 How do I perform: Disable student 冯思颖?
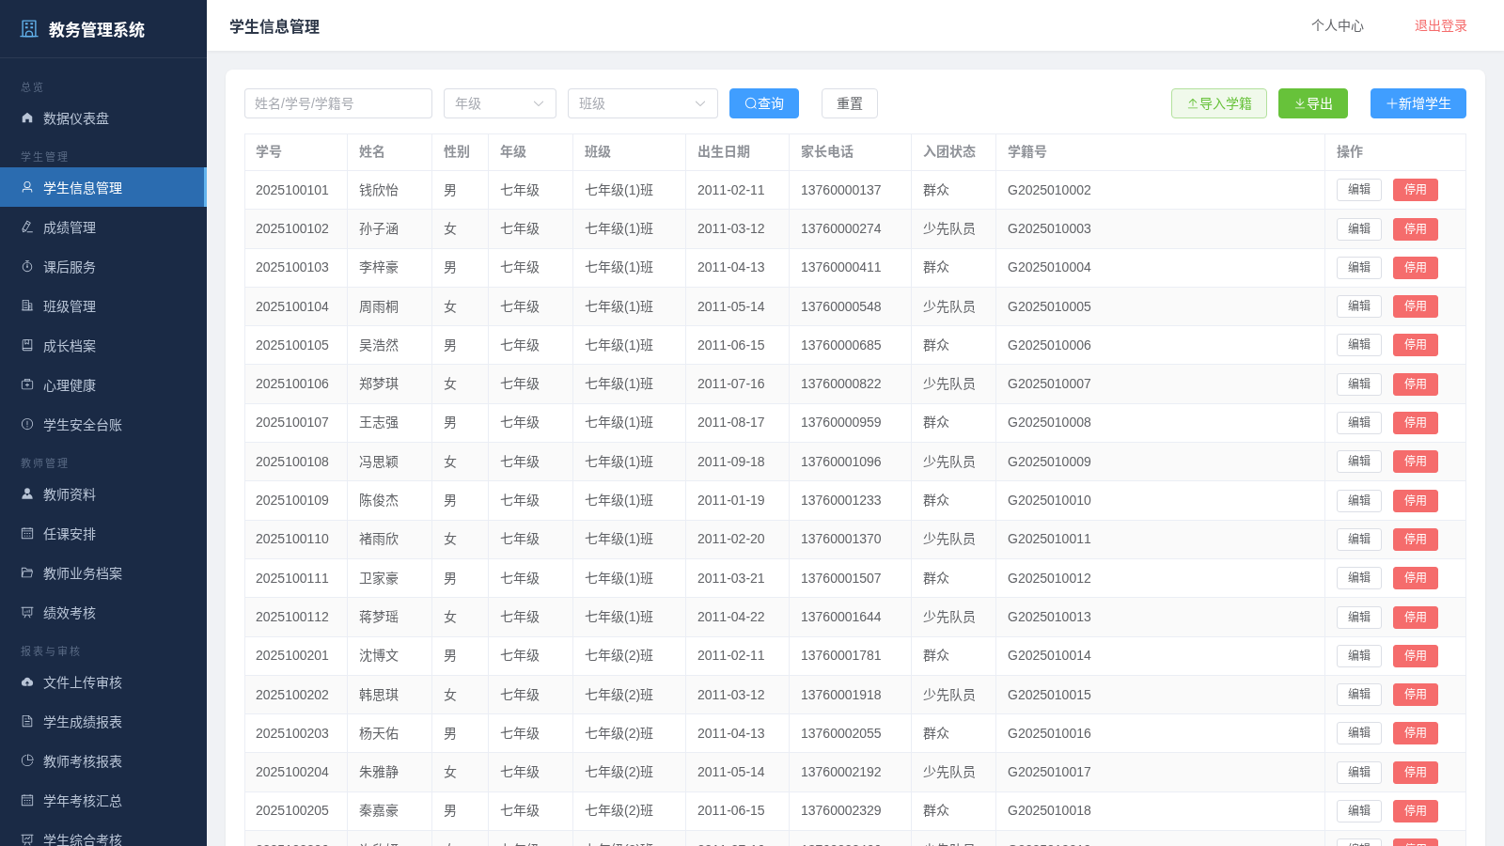tap(1416, 462)
